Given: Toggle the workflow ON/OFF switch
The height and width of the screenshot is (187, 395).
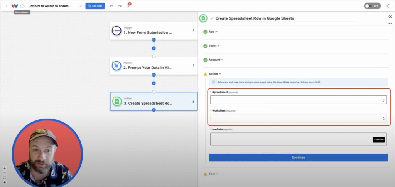Looking at the screenshot, I should click(x=372, y=6).
